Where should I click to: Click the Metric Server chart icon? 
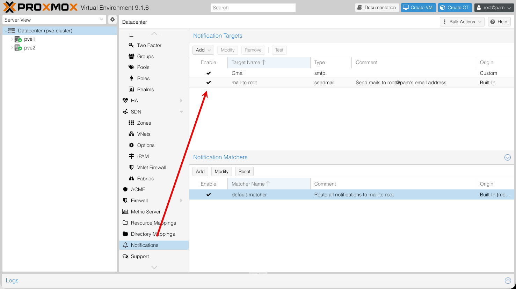click(125, 212)
